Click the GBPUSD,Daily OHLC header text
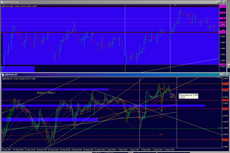Screen dimensions: 230x153 point(19,6)
